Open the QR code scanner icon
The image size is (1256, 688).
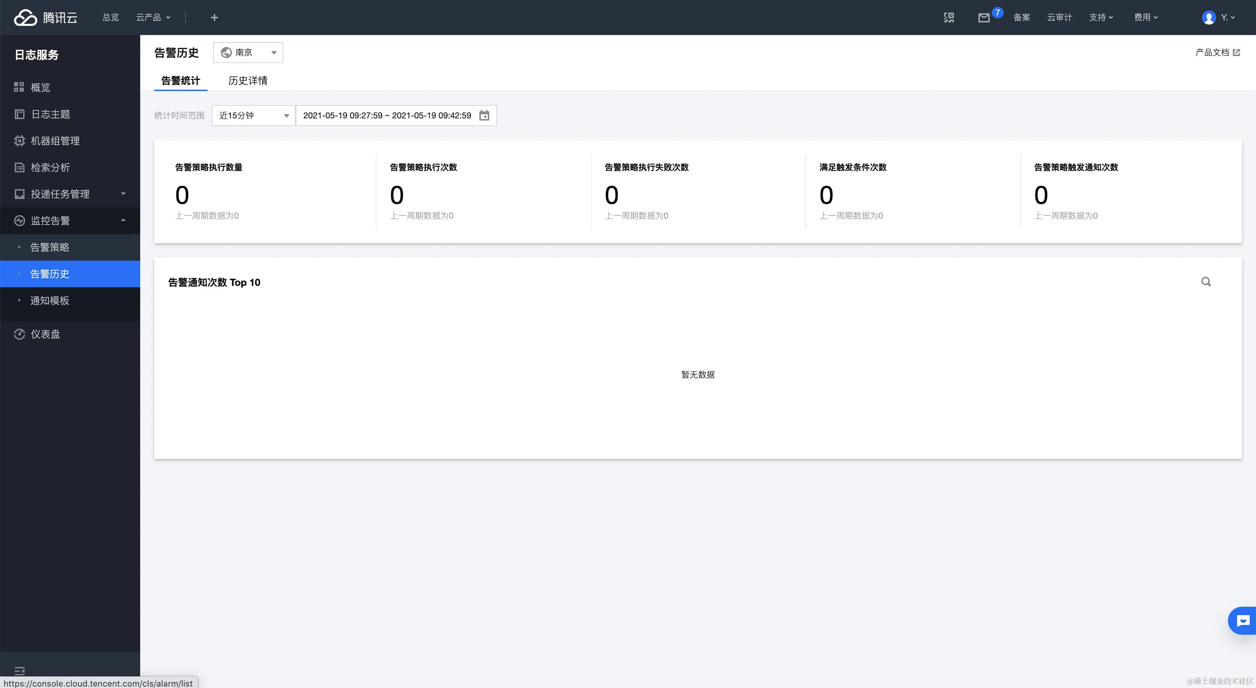click(x=949, y=17)
